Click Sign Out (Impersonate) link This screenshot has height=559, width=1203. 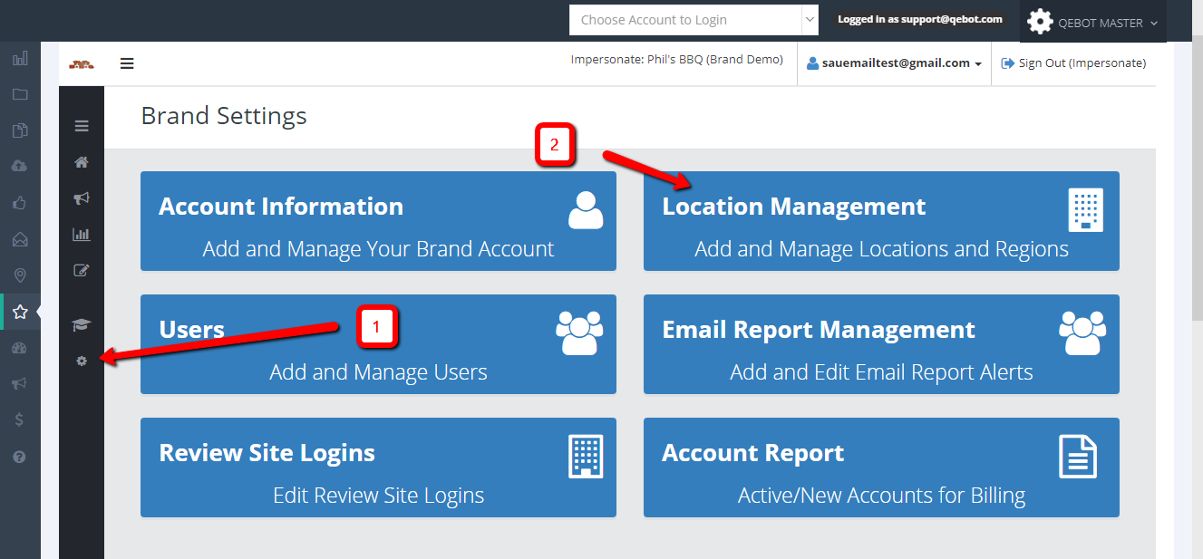coord(1073,63)
